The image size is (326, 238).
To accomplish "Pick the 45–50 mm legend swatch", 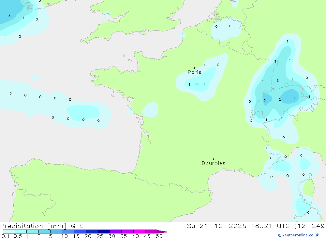I will (x=151, y=232).
